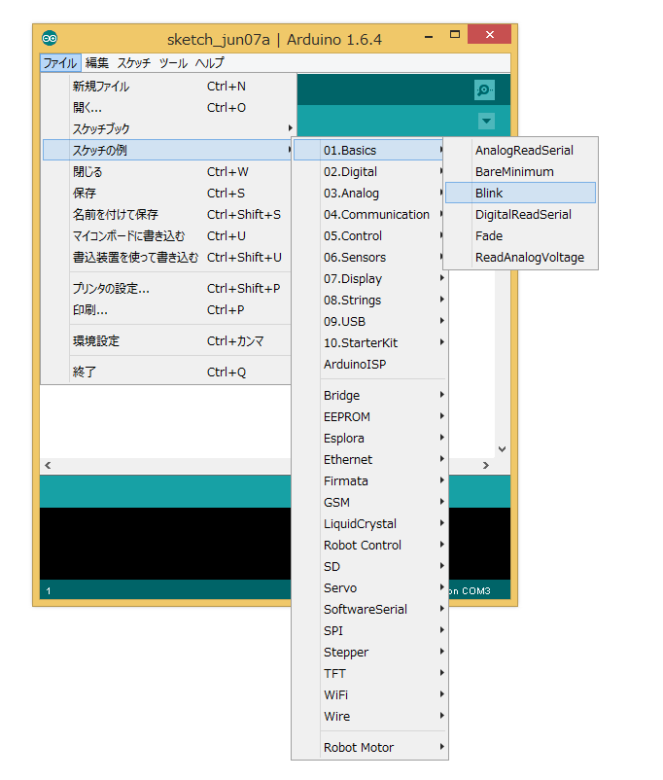Viewport: 663px width, 780px height.
Task: Maximize the Arduino window
Action: click(455, 34)
